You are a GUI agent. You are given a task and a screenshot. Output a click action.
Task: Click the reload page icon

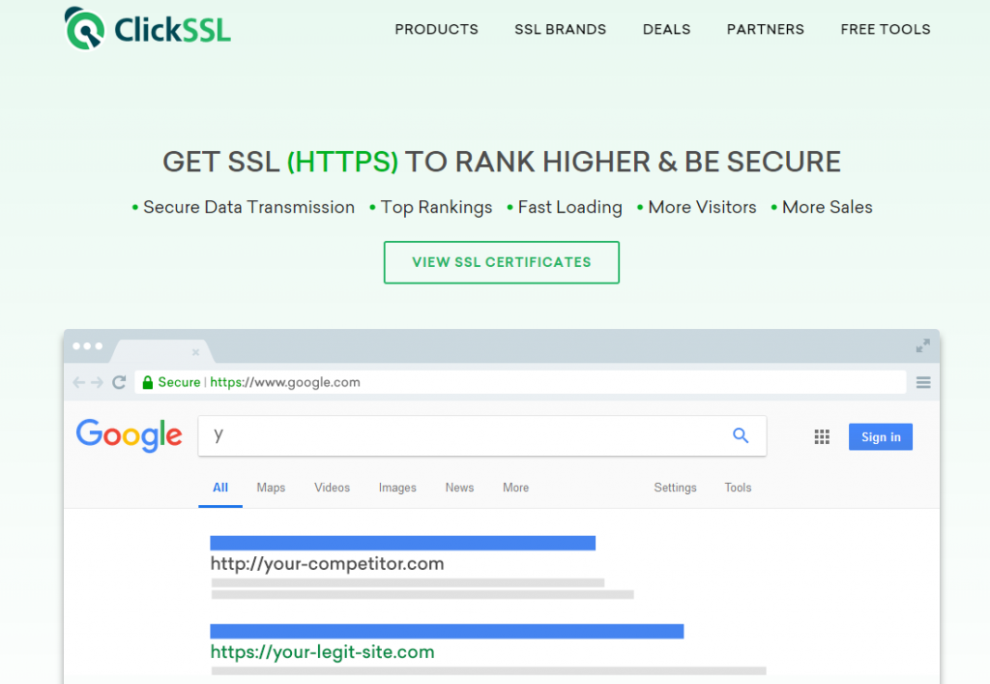(x=119, y=382)
